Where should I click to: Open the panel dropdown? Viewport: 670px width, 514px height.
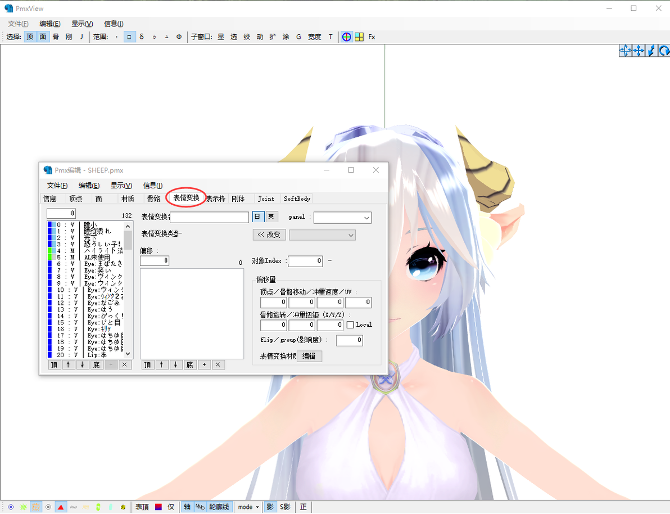click(x=342, y=218)
